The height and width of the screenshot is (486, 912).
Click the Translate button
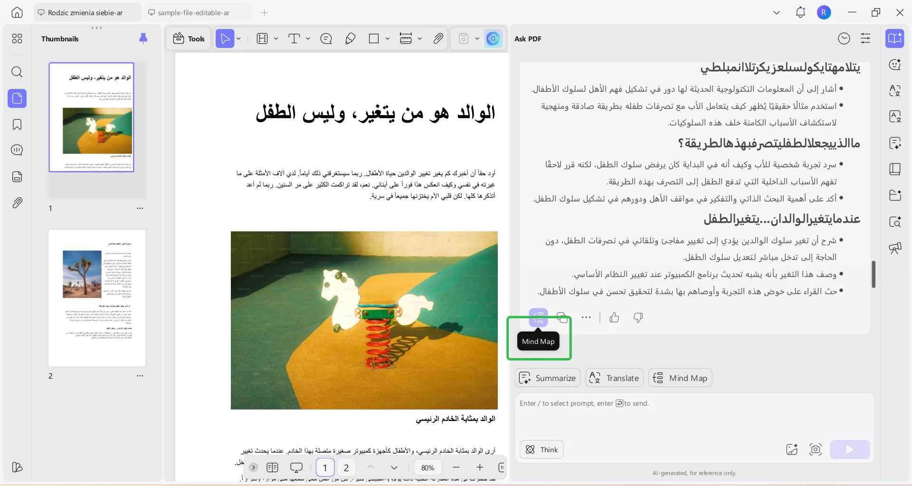(614, 378)
